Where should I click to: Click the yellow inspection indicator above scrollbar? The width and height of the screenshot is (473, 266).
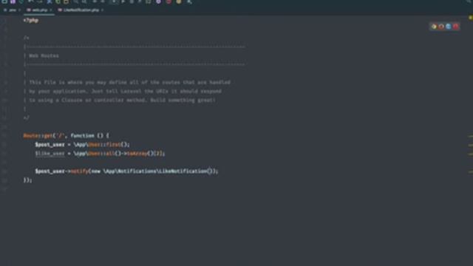[x=470, y=18]
